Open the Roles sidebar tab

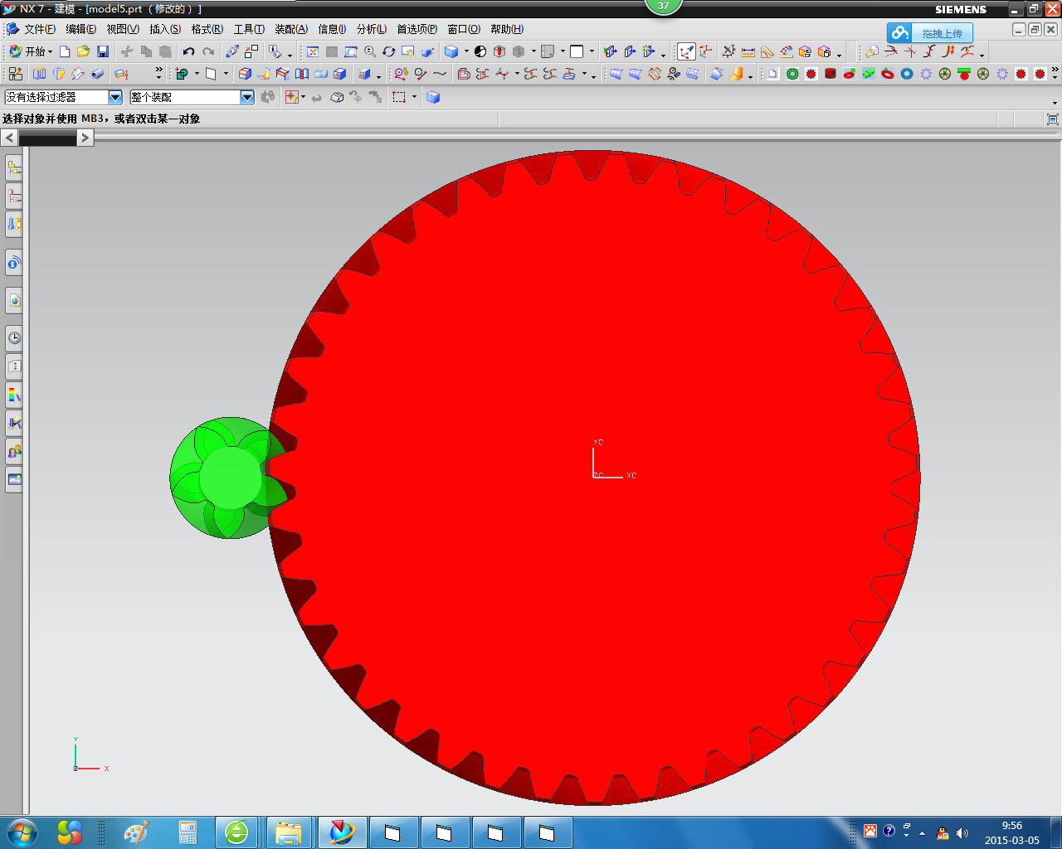click(14, 452)
